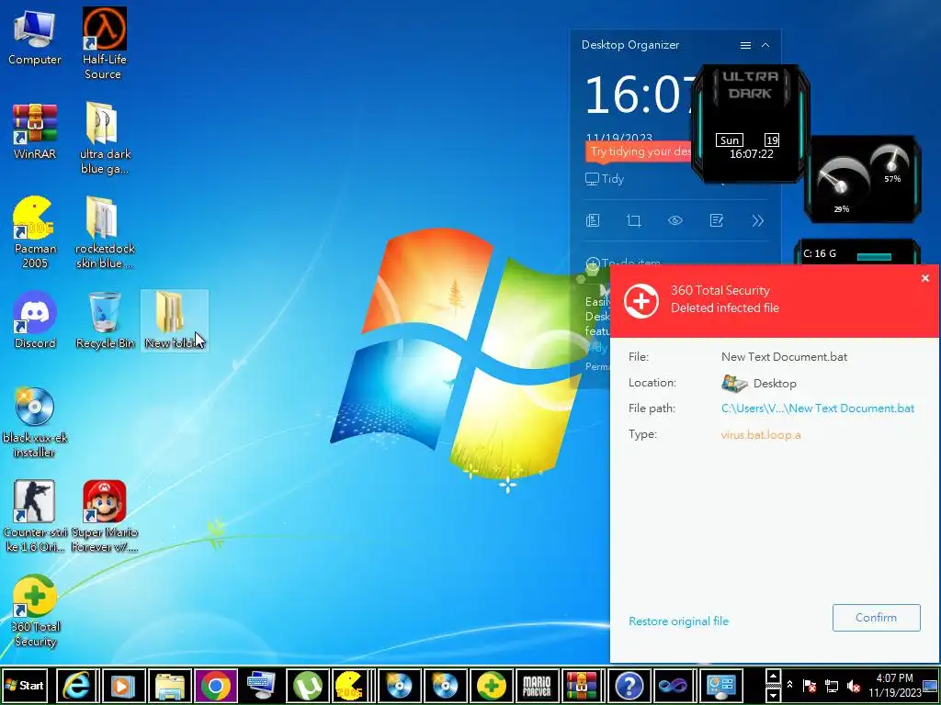Click the Ultra Dark clock gadget
Viewport: 941px width, 705px height.
tap(750, 124)
